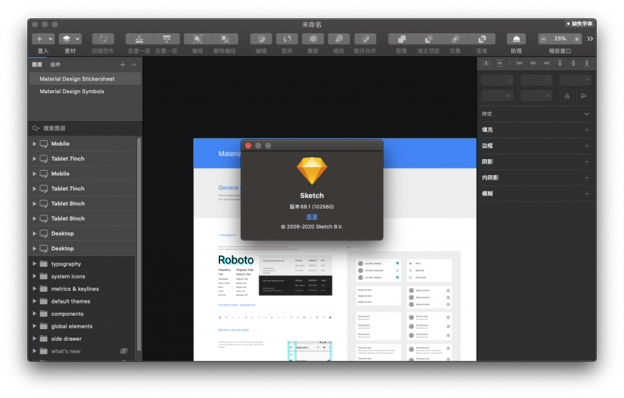
Task: Add a 边框 border with plus
Action: [x=587, y=146]
